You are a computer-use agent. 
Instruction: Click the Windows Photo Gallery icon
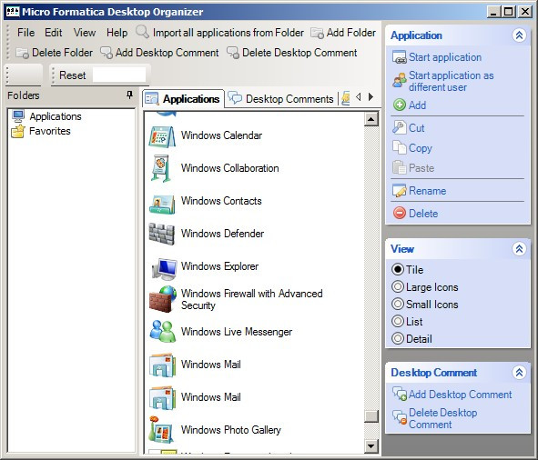161,429
